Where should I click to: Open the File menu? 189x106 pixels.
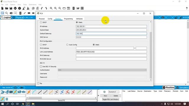click(2, 5)
